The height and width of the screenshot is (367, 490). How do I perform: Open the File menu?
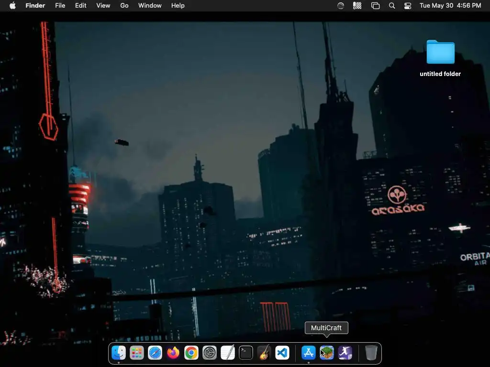[60, 6]
